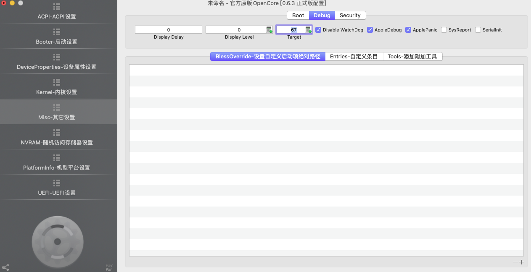Image resolution: width=531 pixels, height=272 pixels.
Task: Open the ACPI-ACPI设置 section in sidebar
Action: pos(57,12)
